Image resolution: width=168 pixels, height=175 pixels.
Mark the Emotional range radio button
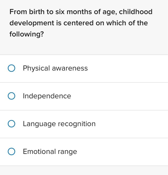click(x=11, y=151)
